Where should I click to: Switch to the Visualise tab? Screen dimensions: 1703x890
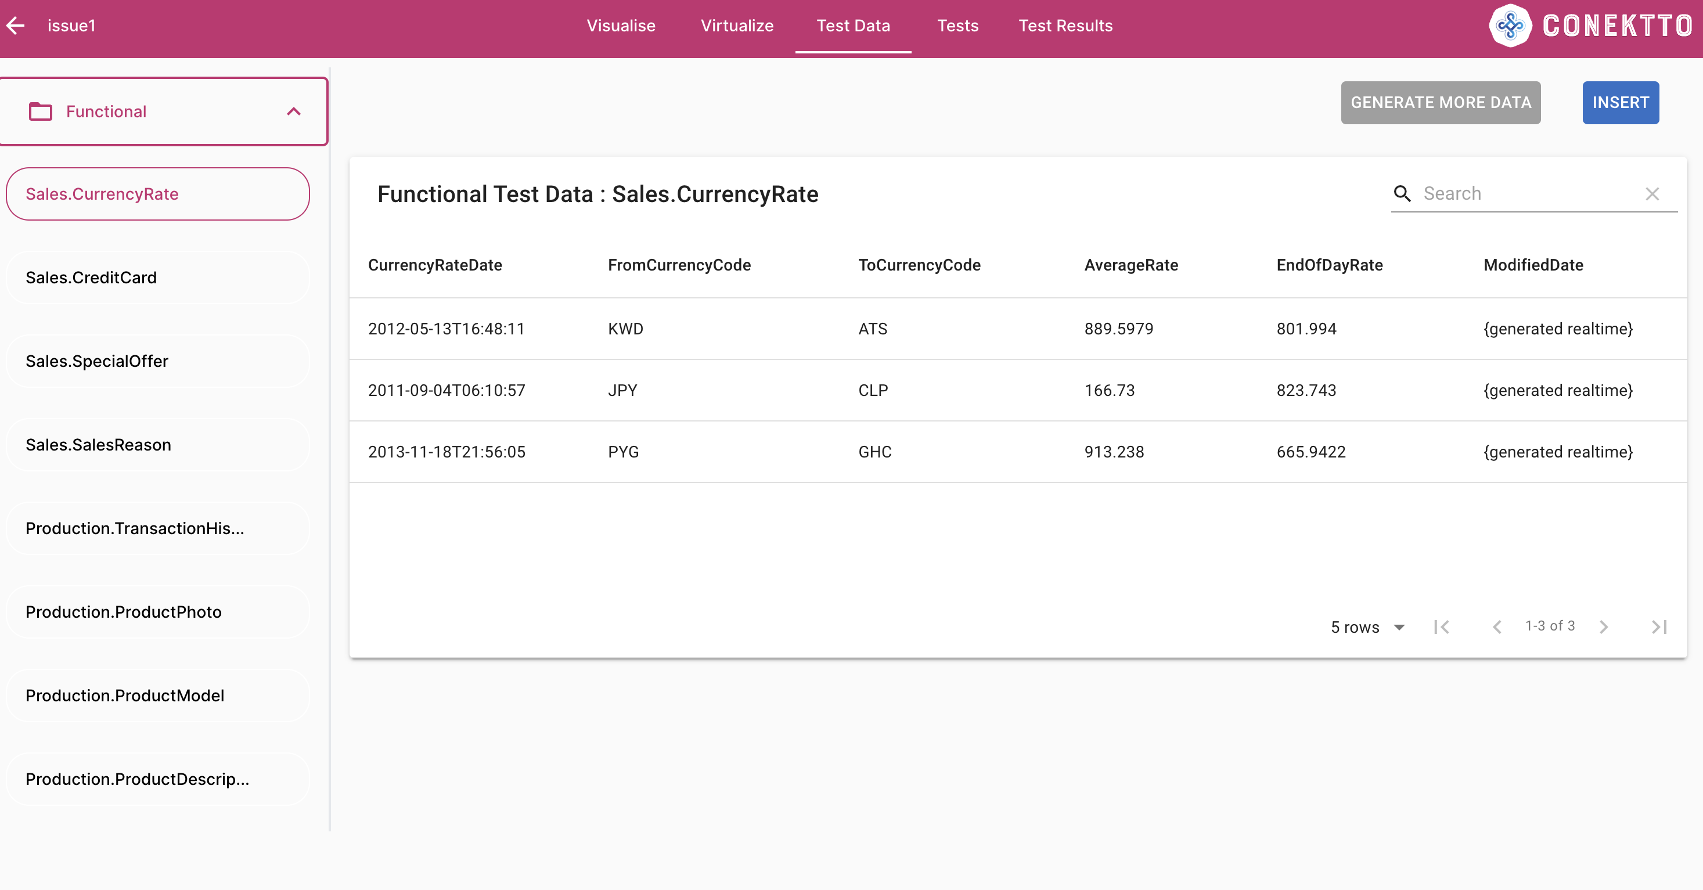pos(621,26)
